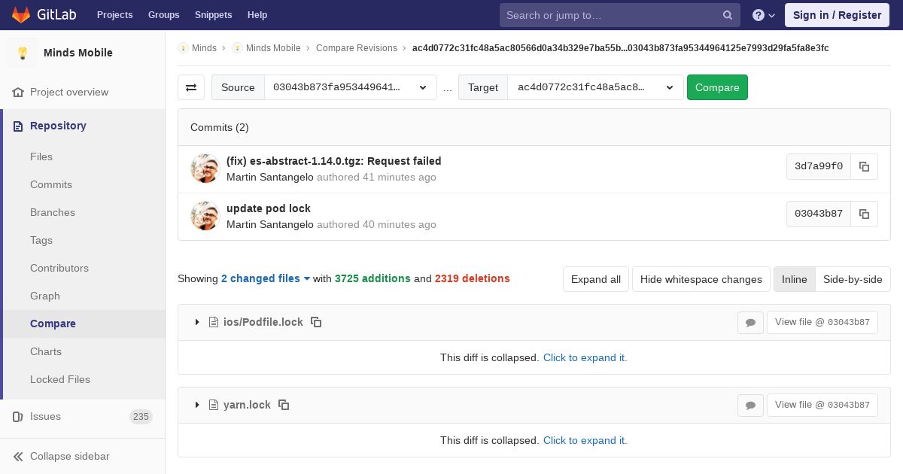The height and width of the screenshot is (474, 903).
Task: Open the Source revision dropdown
Action: (x=351, y=87)
